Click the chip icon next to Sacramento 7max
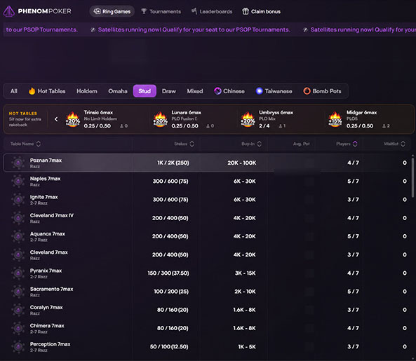 coord(18,292)
